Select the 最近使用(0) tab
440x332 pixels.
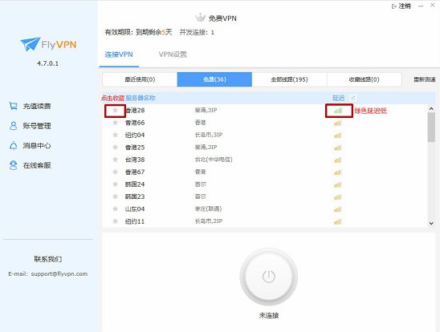click(x=140, y=79)
